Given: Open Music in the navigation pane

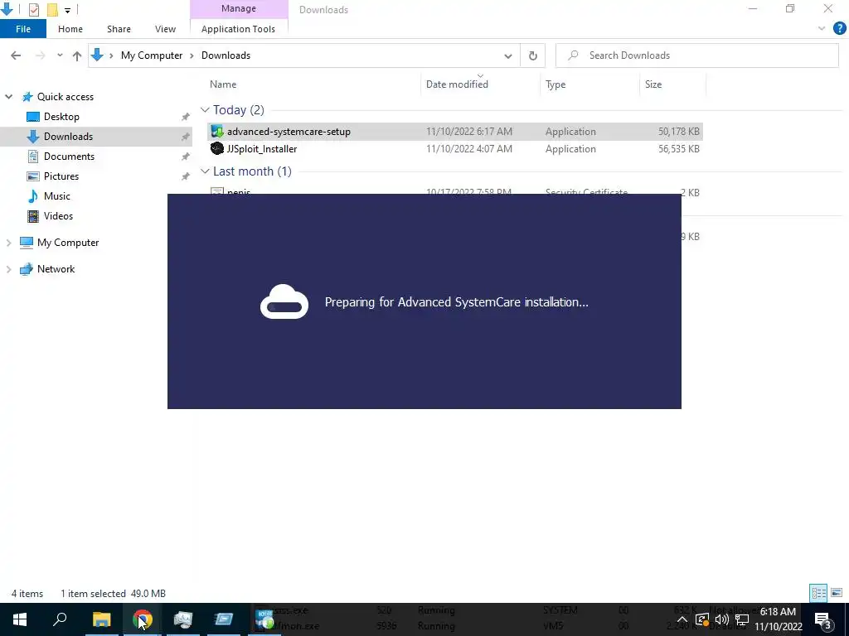Looking at the screenshot, I should [x=57, y=195].
